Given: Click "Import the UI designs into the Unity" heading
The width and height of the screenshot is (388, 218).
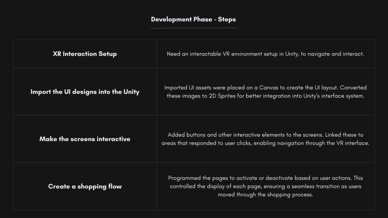Looking at the screenshot, I should click(x=85, y=92).
